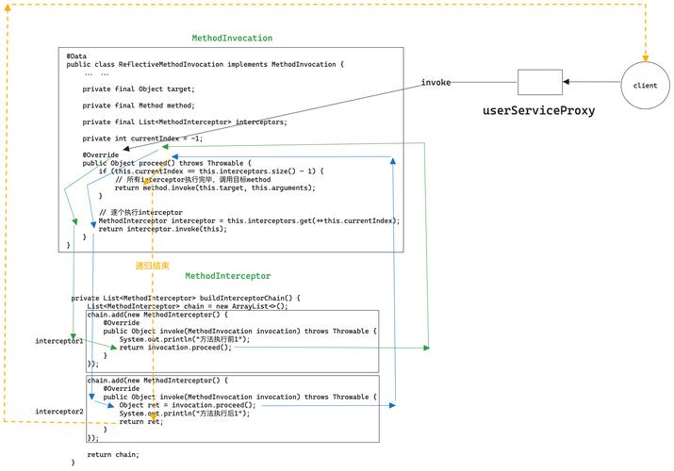This screenshot has height=471, width=674.
Task: Click the interceptor1 label
Action: coord(58,341)
